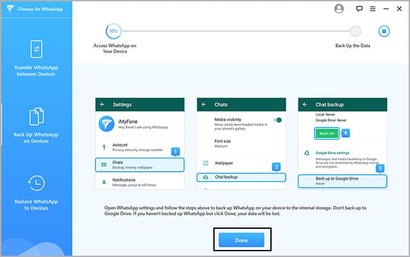The width and height of the screenshot is (410, 257).
Task: Stop the backup with the stop button
Action: click(x=384, y=31)
